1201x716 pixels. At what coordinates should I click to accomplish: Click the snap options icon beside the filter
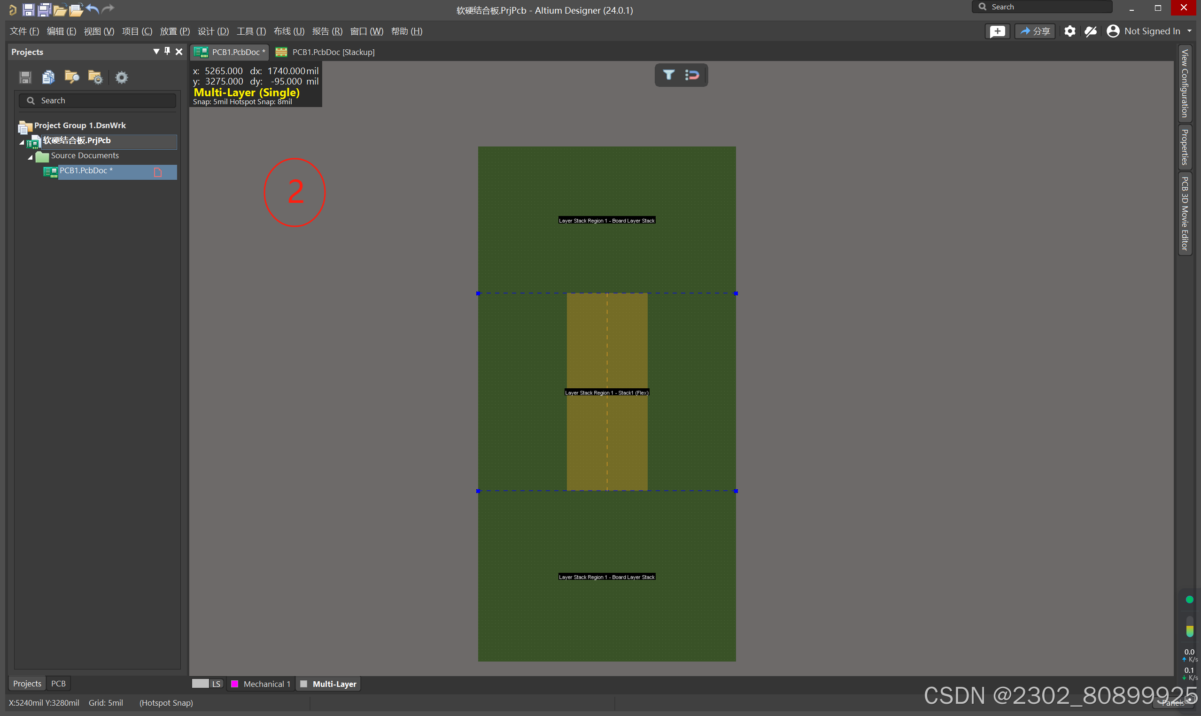coord(692,75)
